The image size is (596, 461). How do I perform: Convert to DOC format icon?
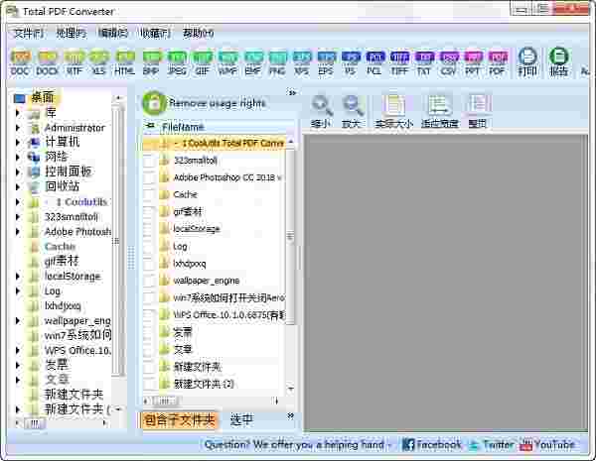(x=20, y=62)
